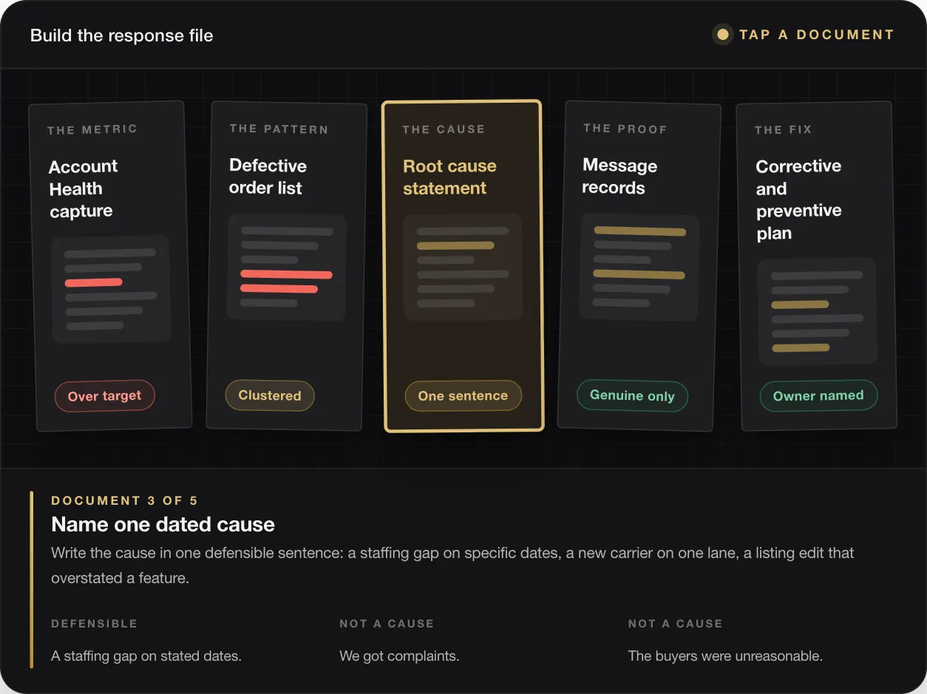Click 'The buyers were unreasonable.' example
This screenshot has height=694, width=927.
point(725,656)
